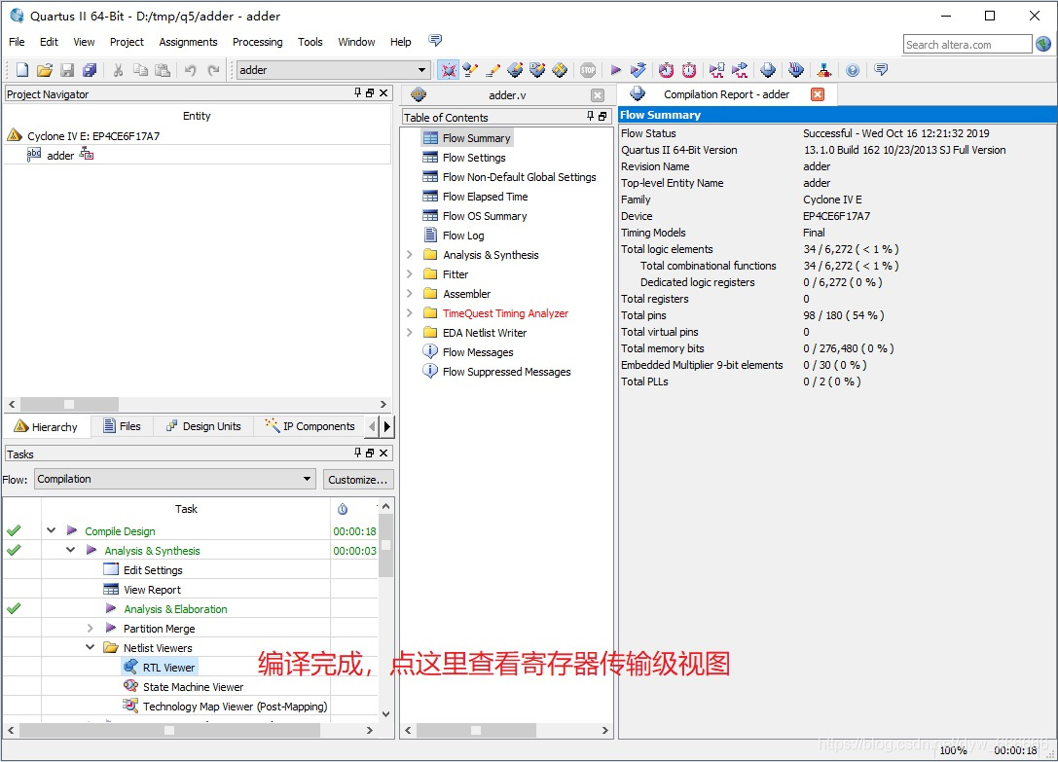Click the Redo toolbar icon
The height and width of the screenshot is (762, 1058).
[x=213, y=69]
